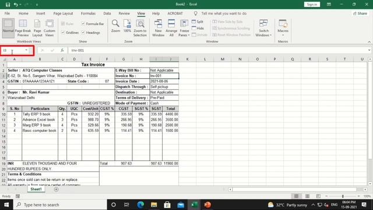Toggle the Gridlines checkbox
Screen dimensions: 373x210
[x=63, y=33]
